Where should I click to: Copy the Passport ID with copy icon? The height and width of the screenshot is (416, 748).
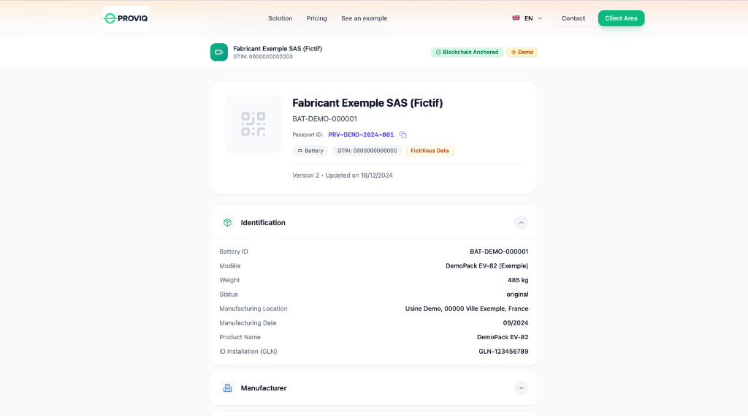402,135
